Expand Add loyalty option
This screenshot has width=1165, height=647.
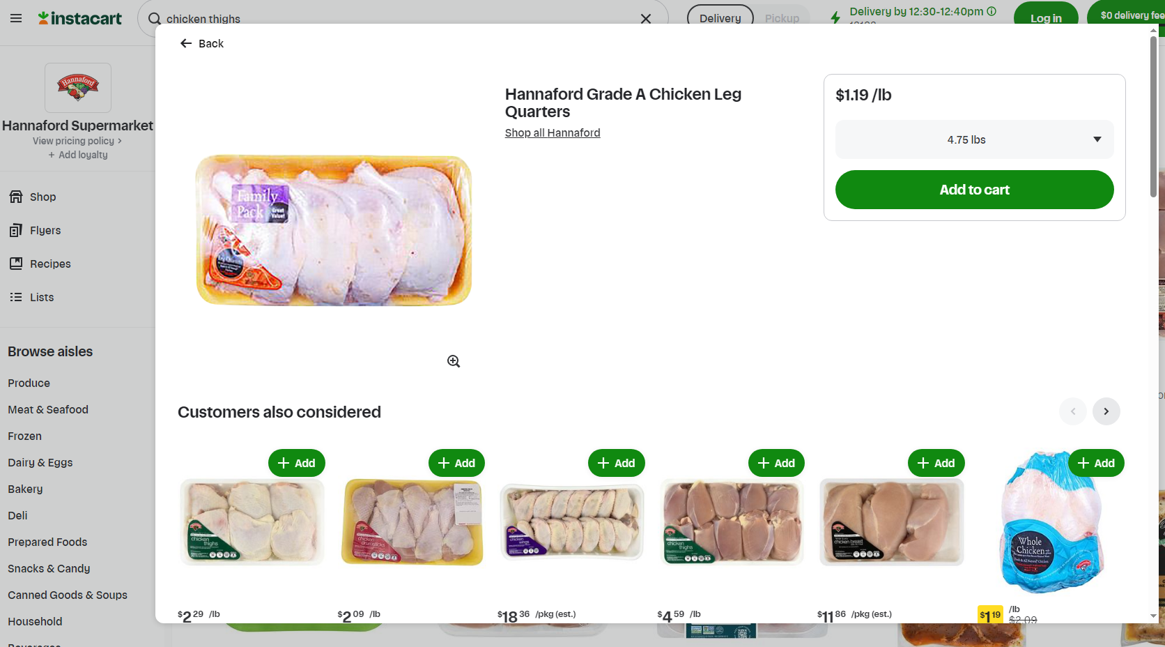[x=77, y=155]
